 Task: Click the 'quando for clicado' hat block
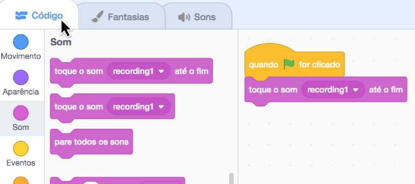pyautogui.click(x=294, y=63)
